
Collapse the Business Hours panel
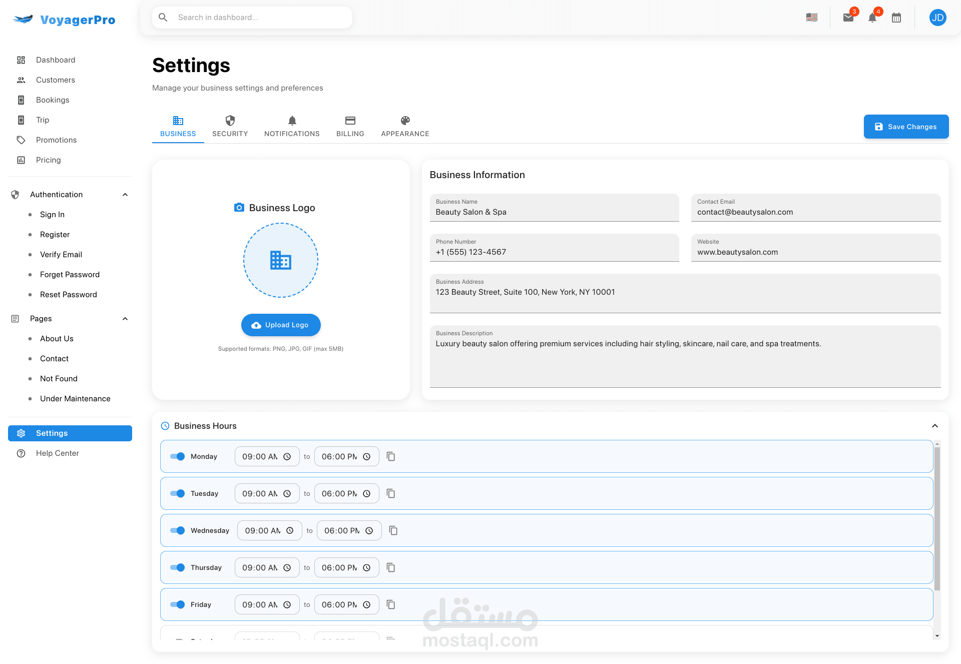(934, 426)
